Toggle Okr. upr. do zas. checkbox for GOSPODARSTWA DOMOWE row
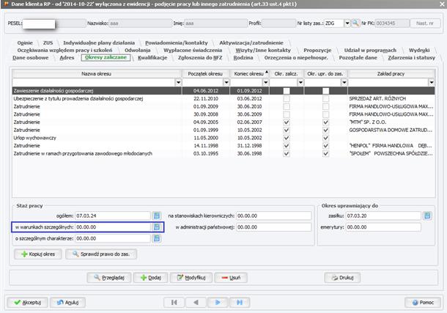Image resolution: width=447 pixels, height=313 pixels. [325, 130]
